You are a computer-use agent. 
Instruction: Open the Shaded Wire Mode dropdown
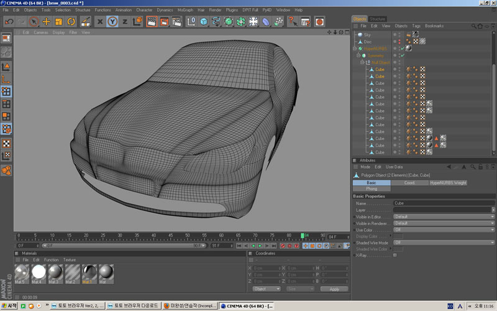444,243
